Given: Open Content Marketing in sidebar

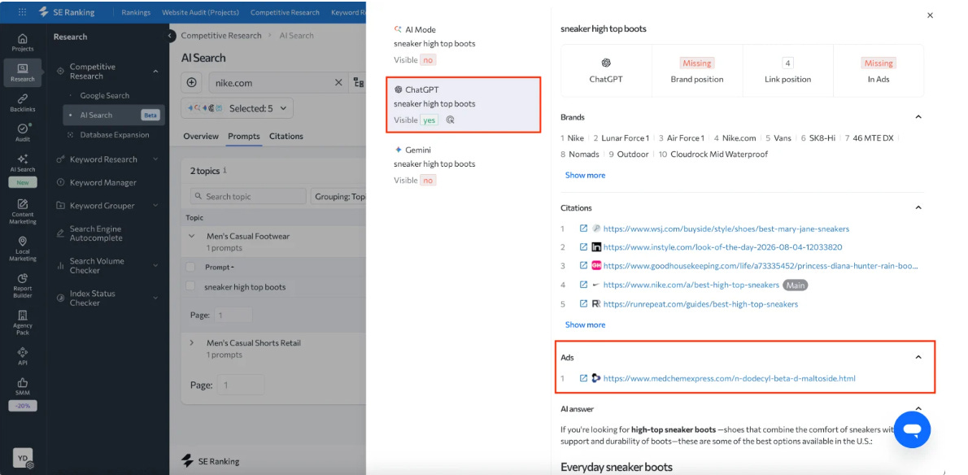Looking at the screenshot, I should click(22, 211).
